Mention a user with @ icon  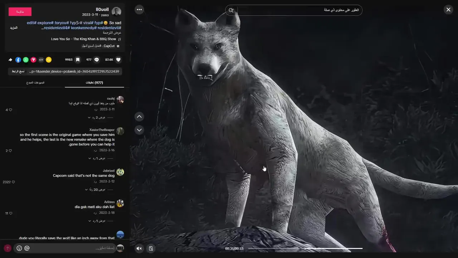tap(27, 248)
